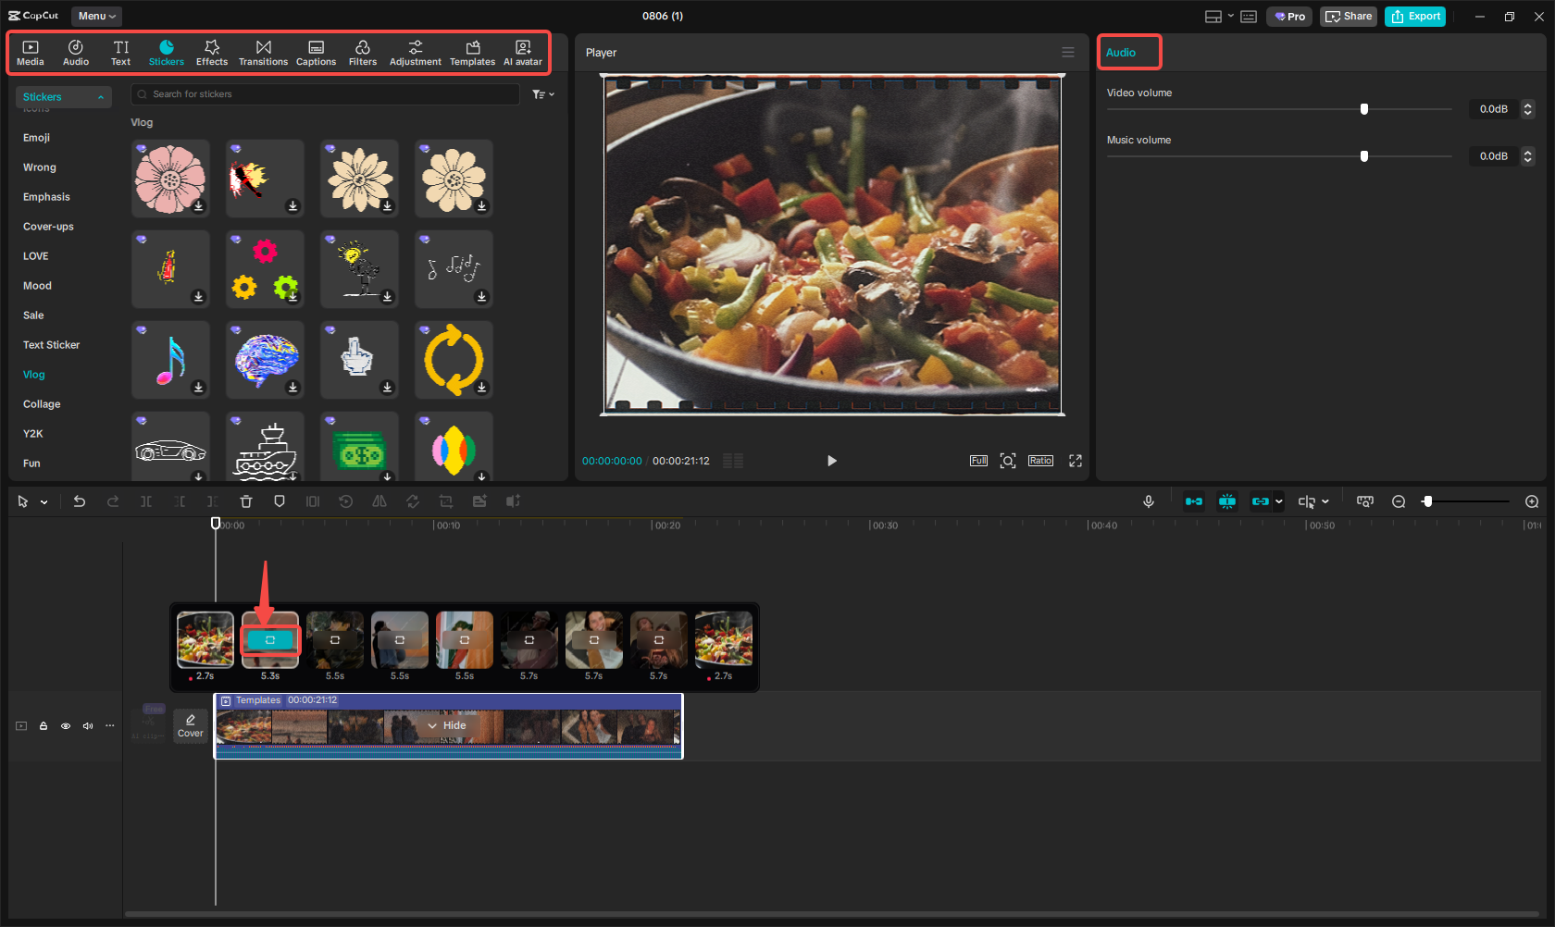1555x927 pixels.
Task: Toggle auto ripple linking in the timeline
Action: point(1263,501)
